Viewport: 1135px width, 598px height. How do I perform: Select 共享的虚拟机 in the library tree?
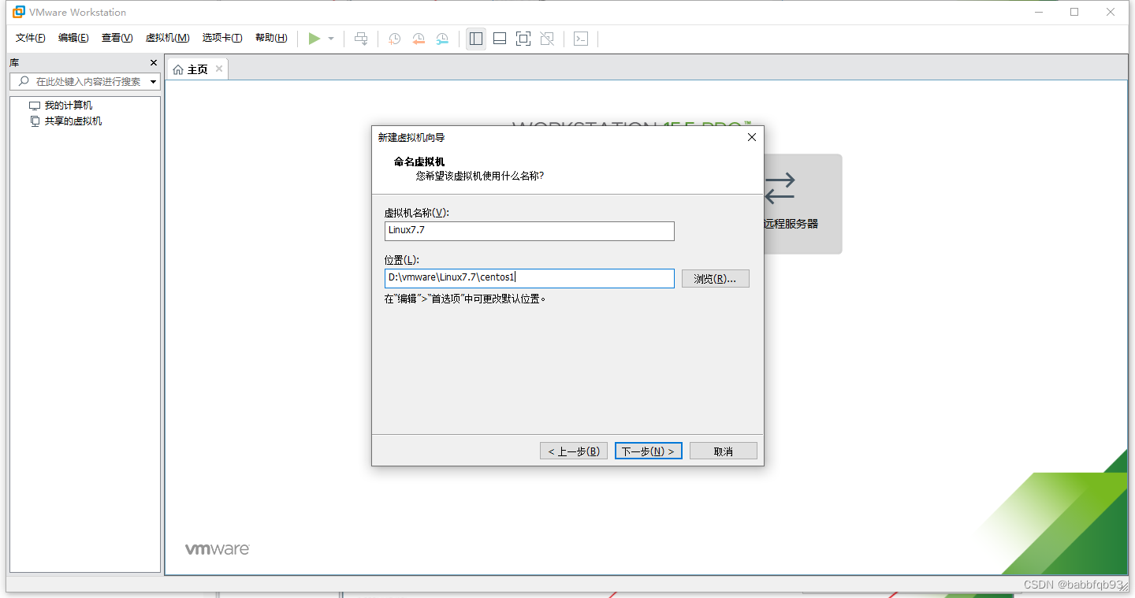coord(73,121)
